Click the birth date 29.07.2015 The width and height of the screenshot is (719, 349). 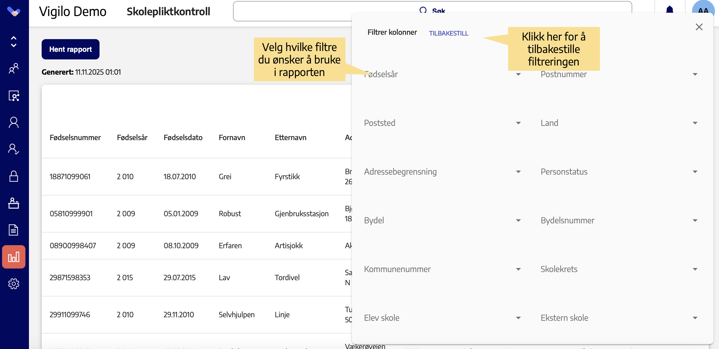(179, 277)
